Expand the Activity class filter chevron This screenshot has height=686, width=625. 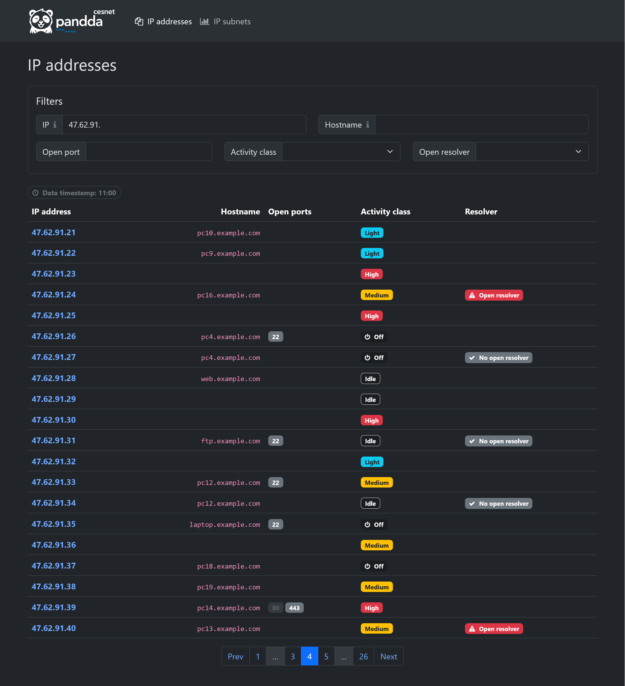click(x=390, y=151)
